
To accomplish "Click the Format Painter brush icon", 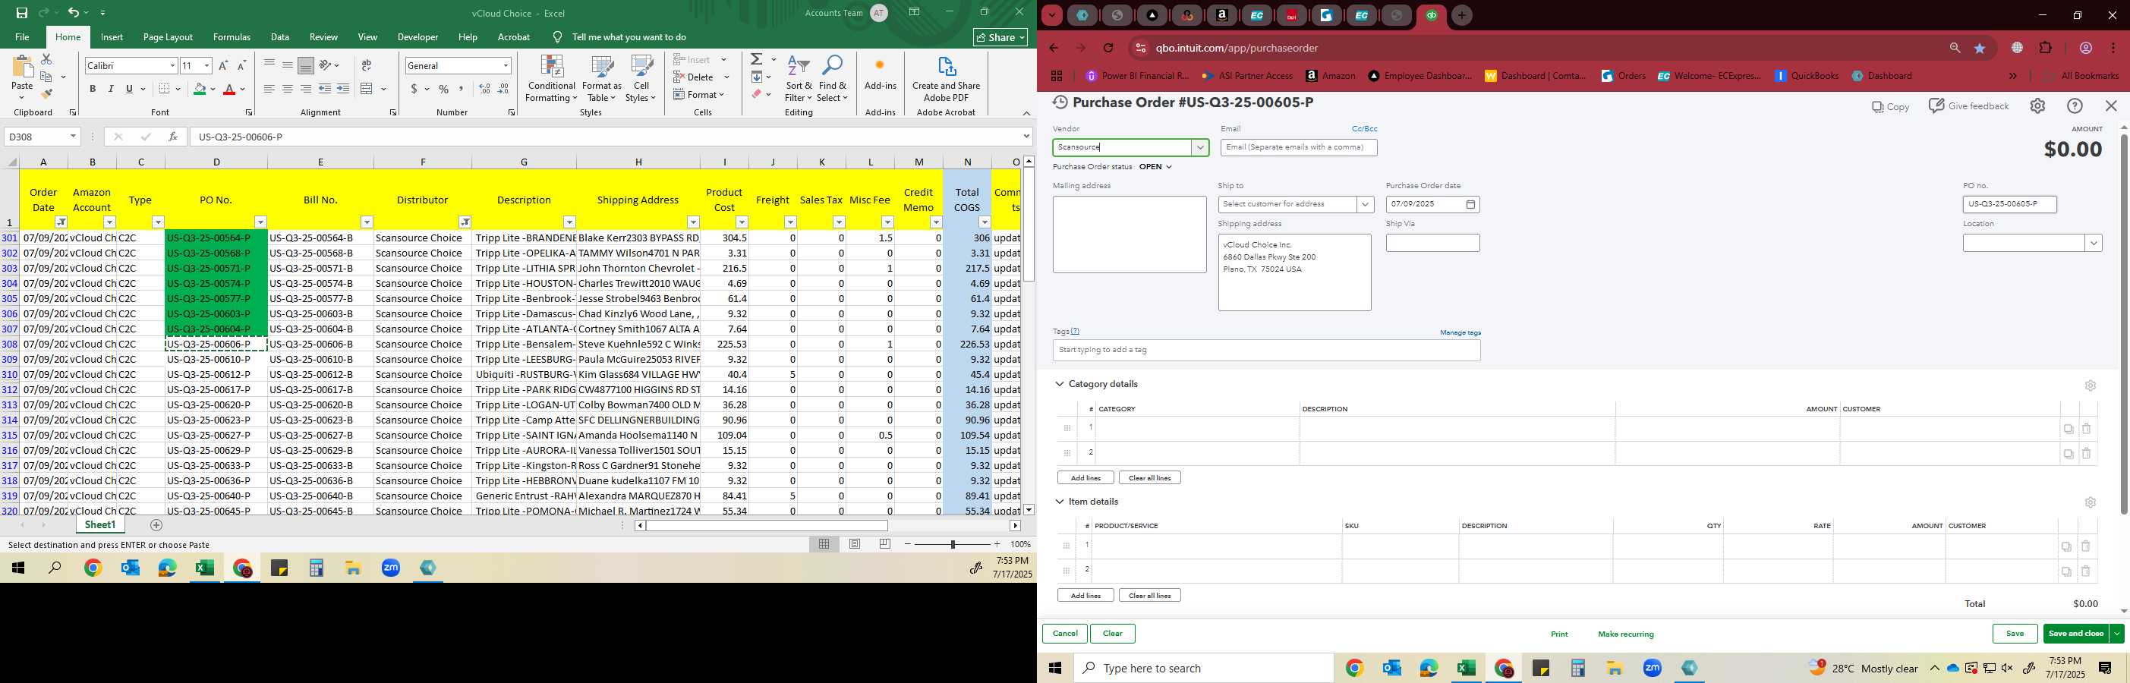I will pyautogui.click(x=46, y=93).
